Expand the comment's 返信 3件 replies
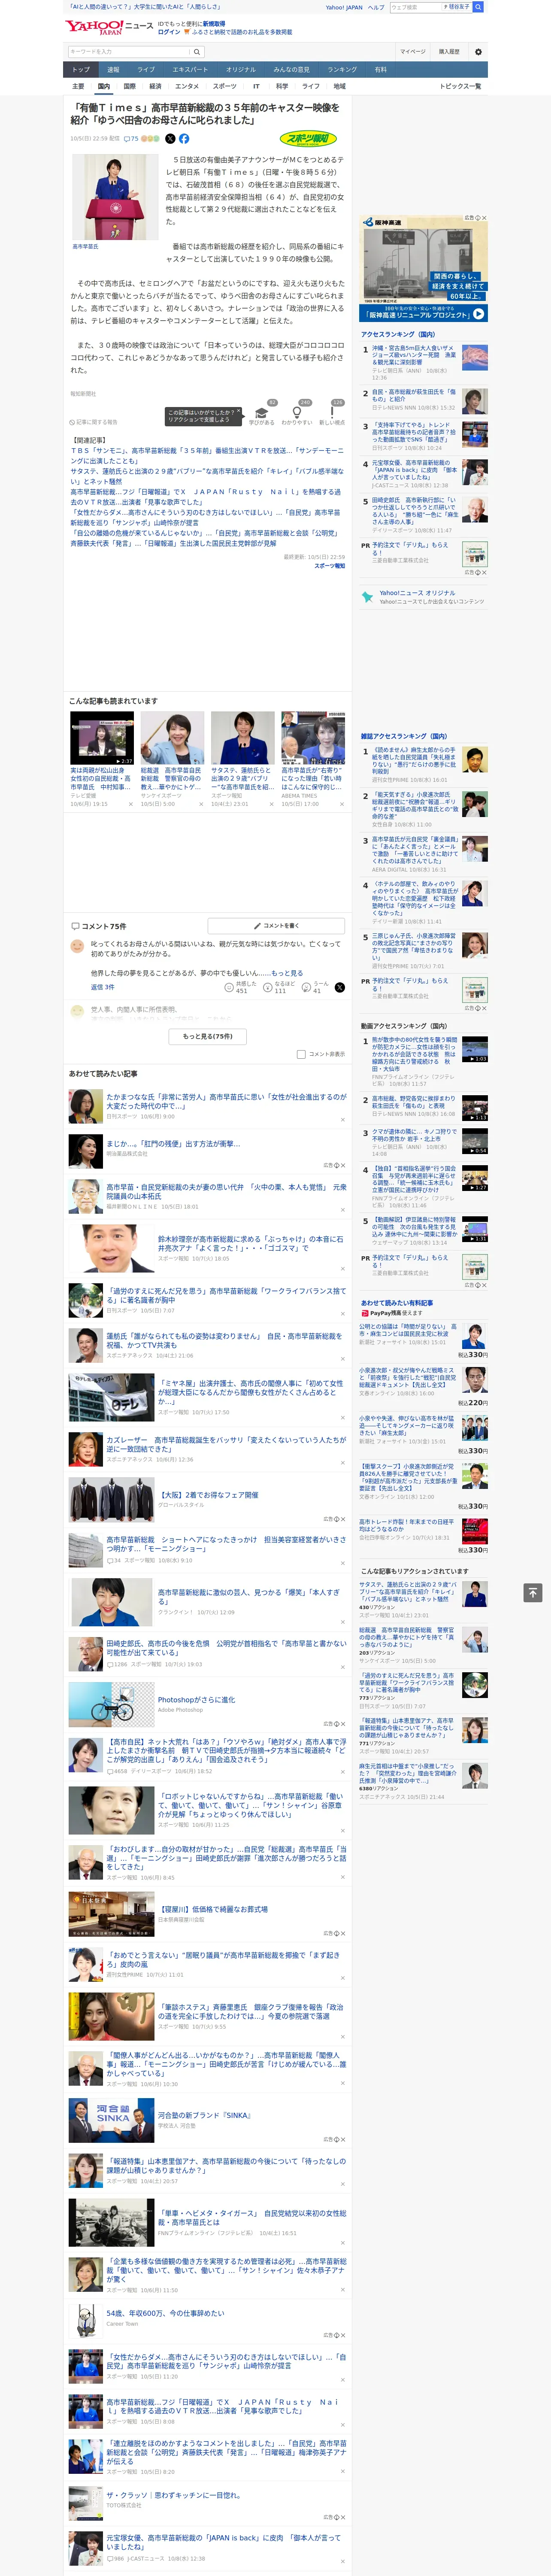The width and height of the screenshot is (551, 2576). (x=102, y=987)
